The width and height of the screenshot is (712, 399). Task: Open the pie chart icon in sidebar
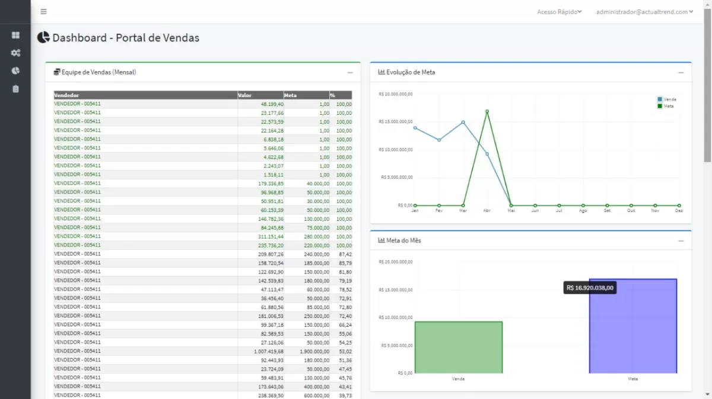tap(15, 71)
